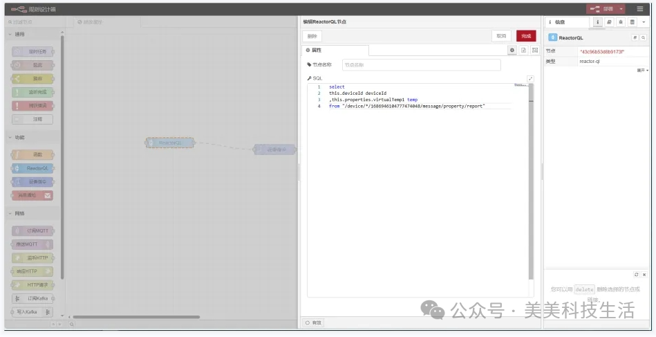The width and height of the screenshot is (656, 337).
Task: Click the 过滤节点 filter nodes search box
Action: pyautogui.click(x=35, y=21)
